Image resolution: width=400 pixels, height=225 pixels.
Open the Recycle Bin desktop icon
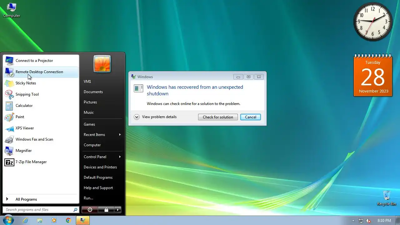pos(387,198)
